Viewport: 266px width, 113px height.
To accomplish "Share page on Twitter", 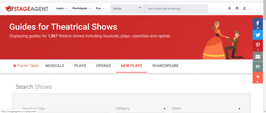I will (x=258, y=35).
